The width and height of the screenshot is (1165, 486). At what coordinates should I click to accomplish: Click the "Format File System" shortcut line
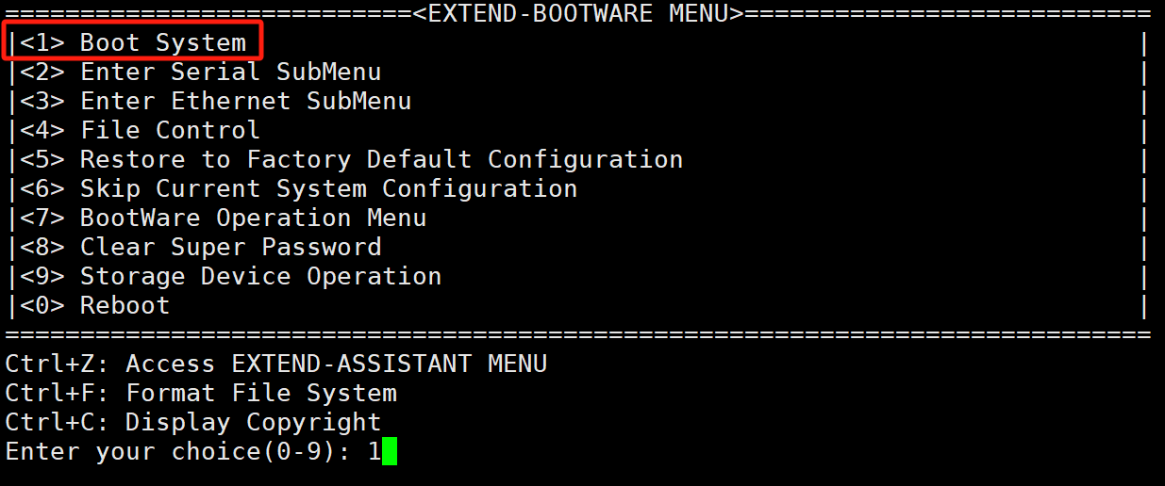pyautogui.click(x=261, y=393)
